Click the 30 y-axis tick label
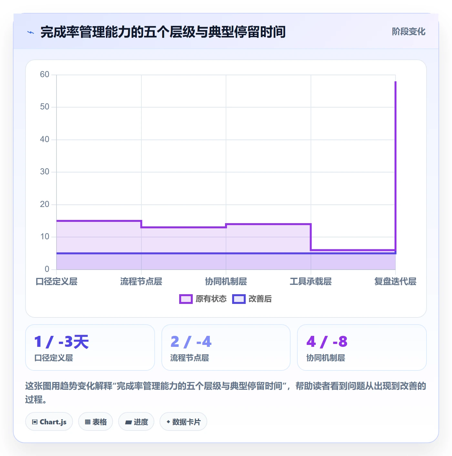 point(45,172)
